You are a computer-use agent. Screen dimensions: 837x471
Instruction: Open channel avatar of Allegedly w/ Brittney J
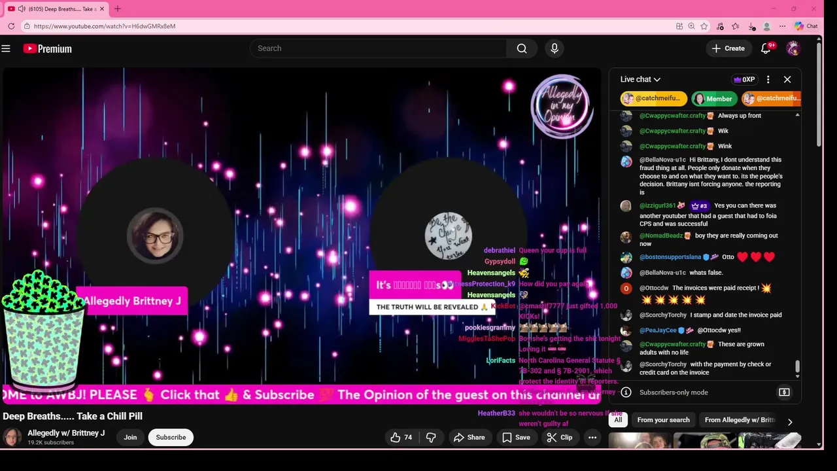[12, 437]
